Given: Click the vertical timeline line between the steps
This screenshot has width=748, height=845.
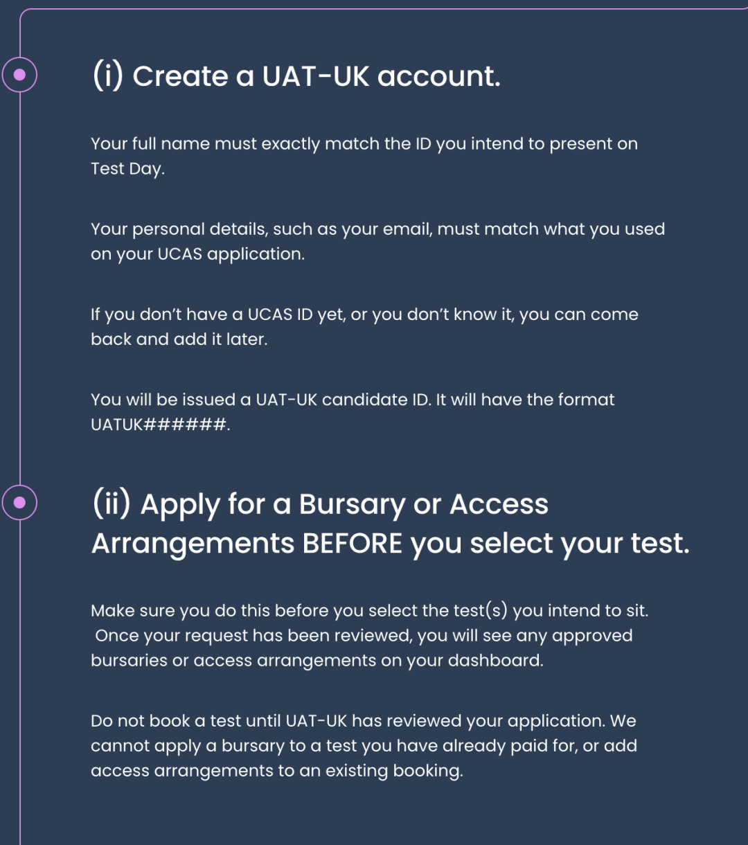Looking at the screenshot, I should pos(20,289).
